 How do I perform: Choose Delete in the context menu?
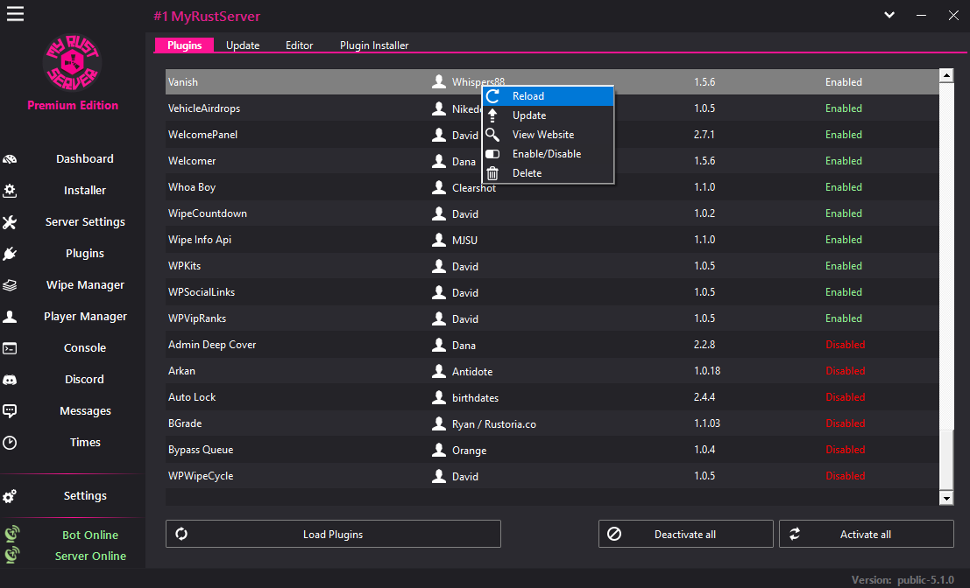[x=549, y=173]
